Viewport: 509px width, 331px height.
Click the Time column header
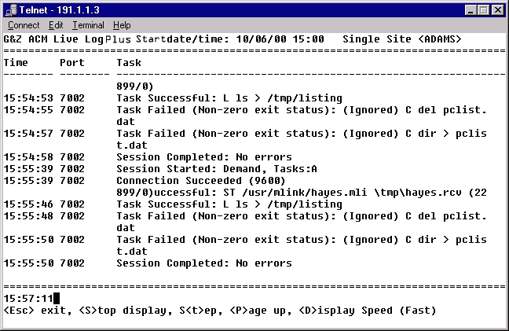point(16,61)
